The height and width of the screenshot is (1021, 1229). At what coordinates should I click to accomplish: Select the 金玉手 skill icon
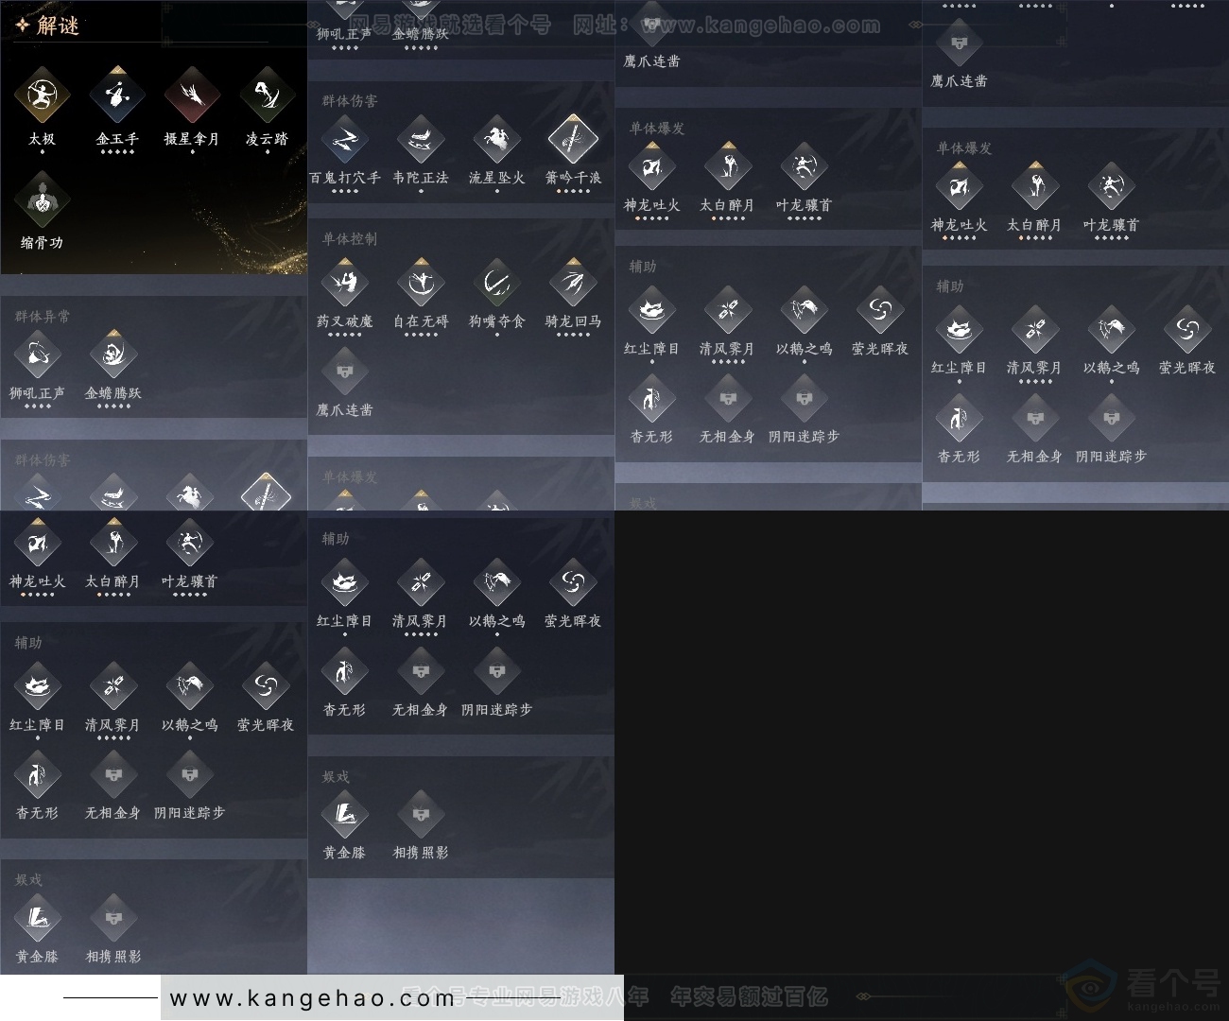pos(117,95)
